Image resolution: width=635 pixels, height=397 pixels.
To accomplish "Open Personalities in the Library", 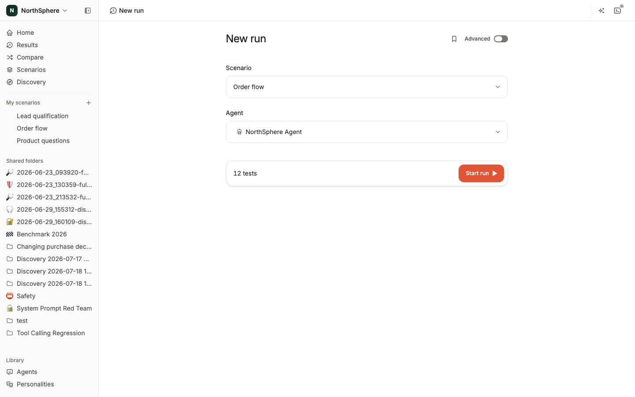I will 49,384.
